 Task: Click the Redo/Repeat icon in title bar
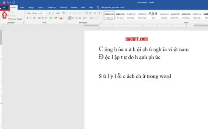click(13, 2)
